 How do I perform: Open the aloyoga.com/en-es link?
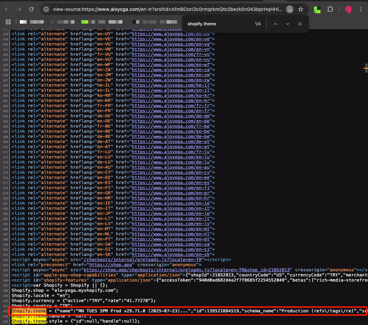coord(171,183)
